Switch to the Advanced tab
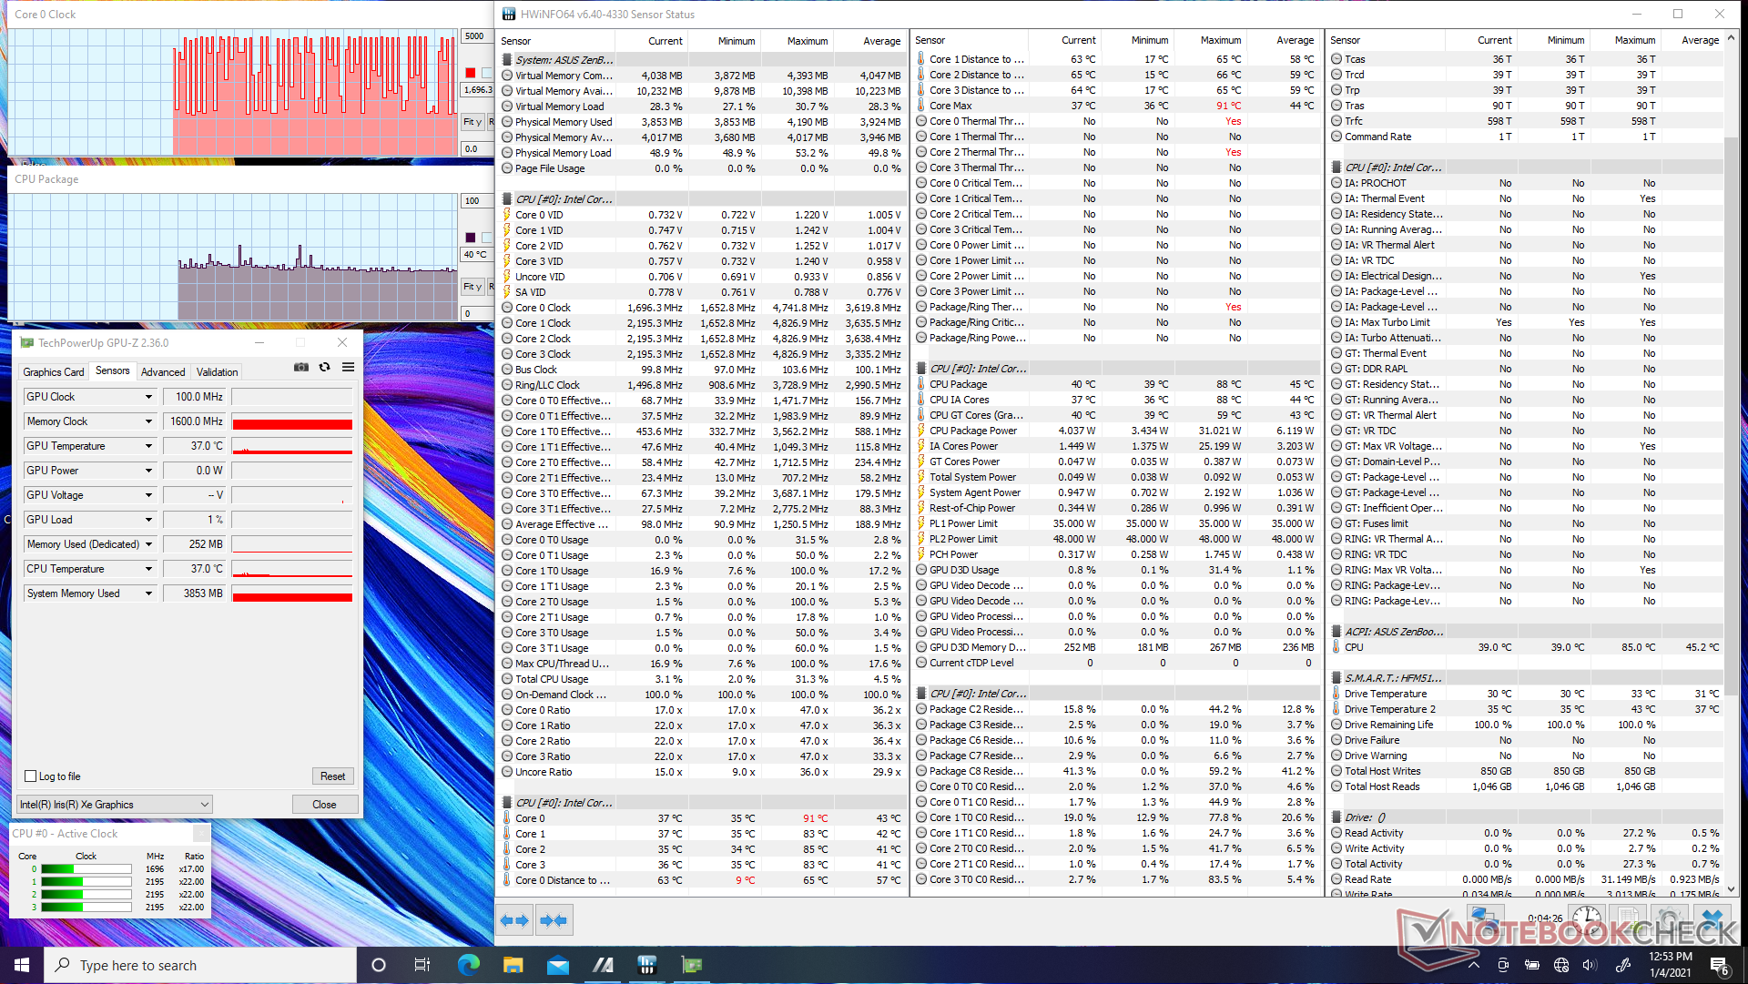 pyautogui.click(x=163, y=371)
